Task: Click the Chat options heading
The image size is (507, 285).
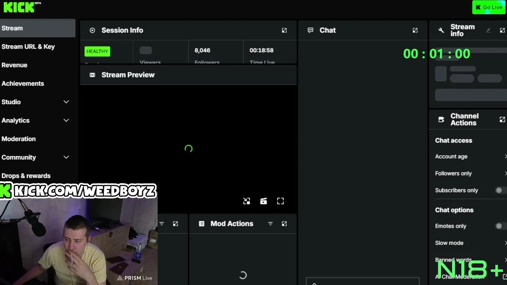Action: coord(454,210)
